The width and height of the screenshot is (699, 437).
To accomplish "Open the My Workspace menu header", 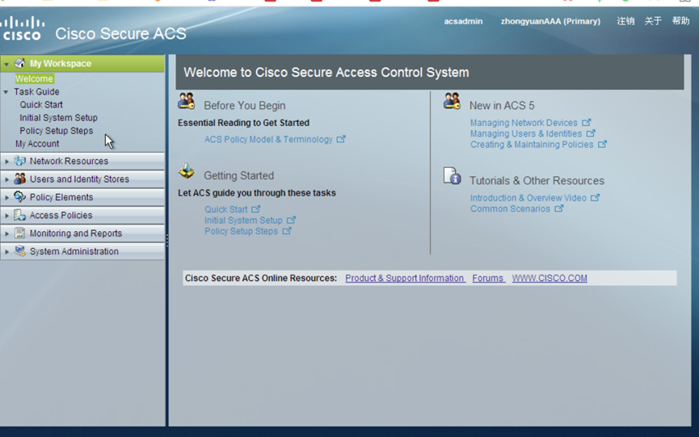I will (x=82, y=63).
